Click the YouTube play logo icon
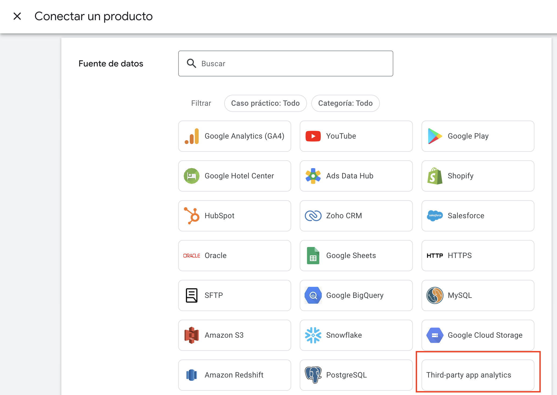This screenshot has height=395, width=557. [x=313, y=136]
